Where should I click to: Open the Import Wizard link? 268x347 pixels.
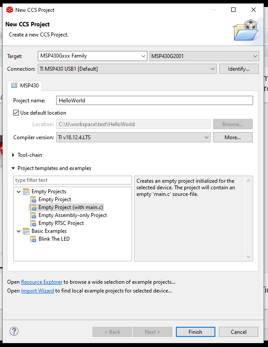(37, 291)
